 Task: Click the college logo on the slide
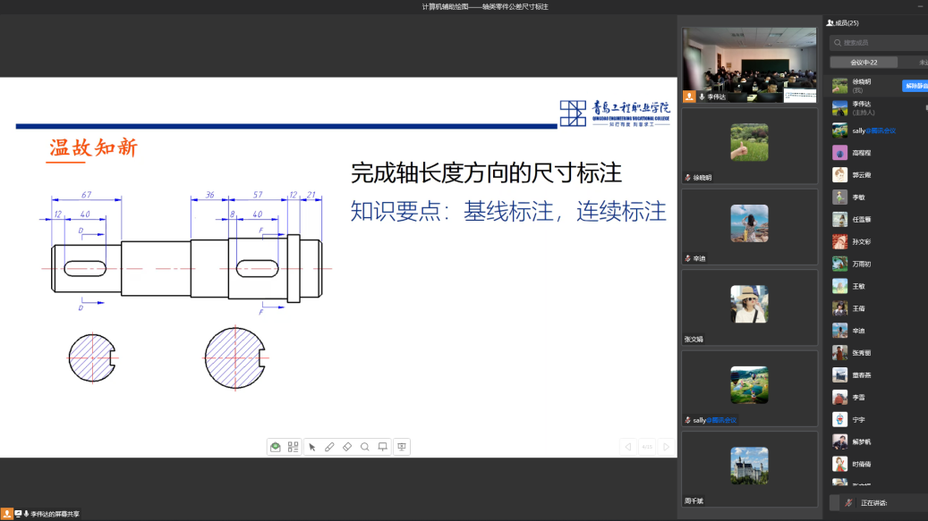(615, 113)
